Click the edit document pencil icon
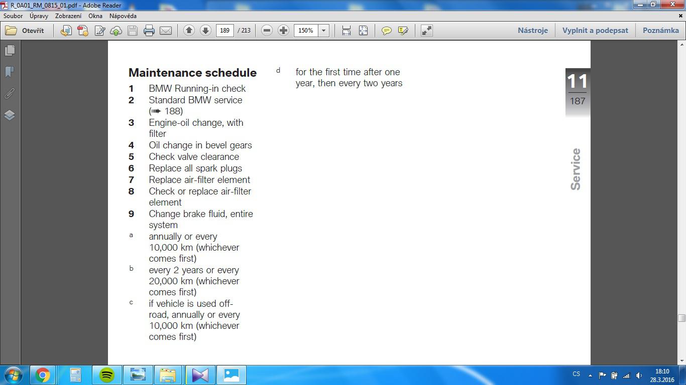Screen dimensions: 686x385 coord(100,31)
